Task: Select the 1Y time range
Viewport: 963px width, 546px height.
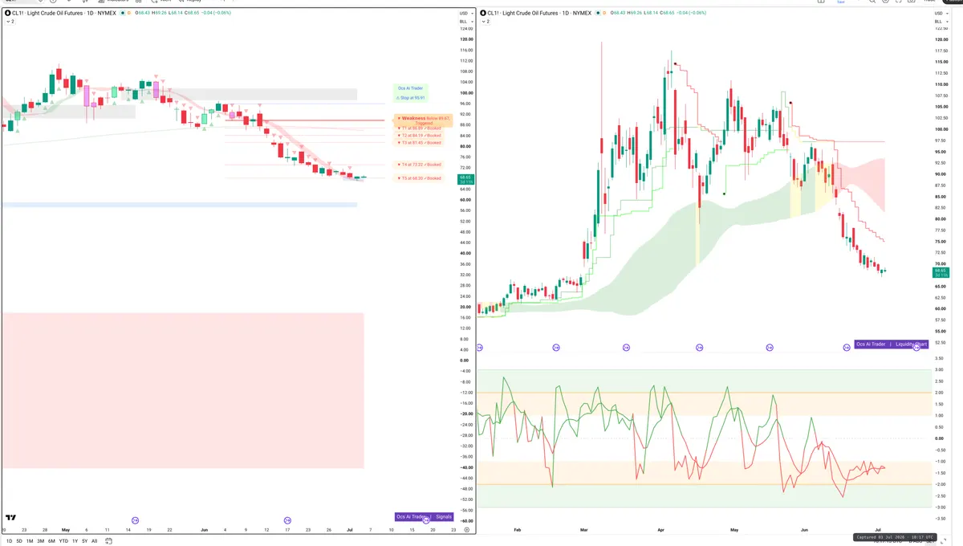Action: click(75, 541)
